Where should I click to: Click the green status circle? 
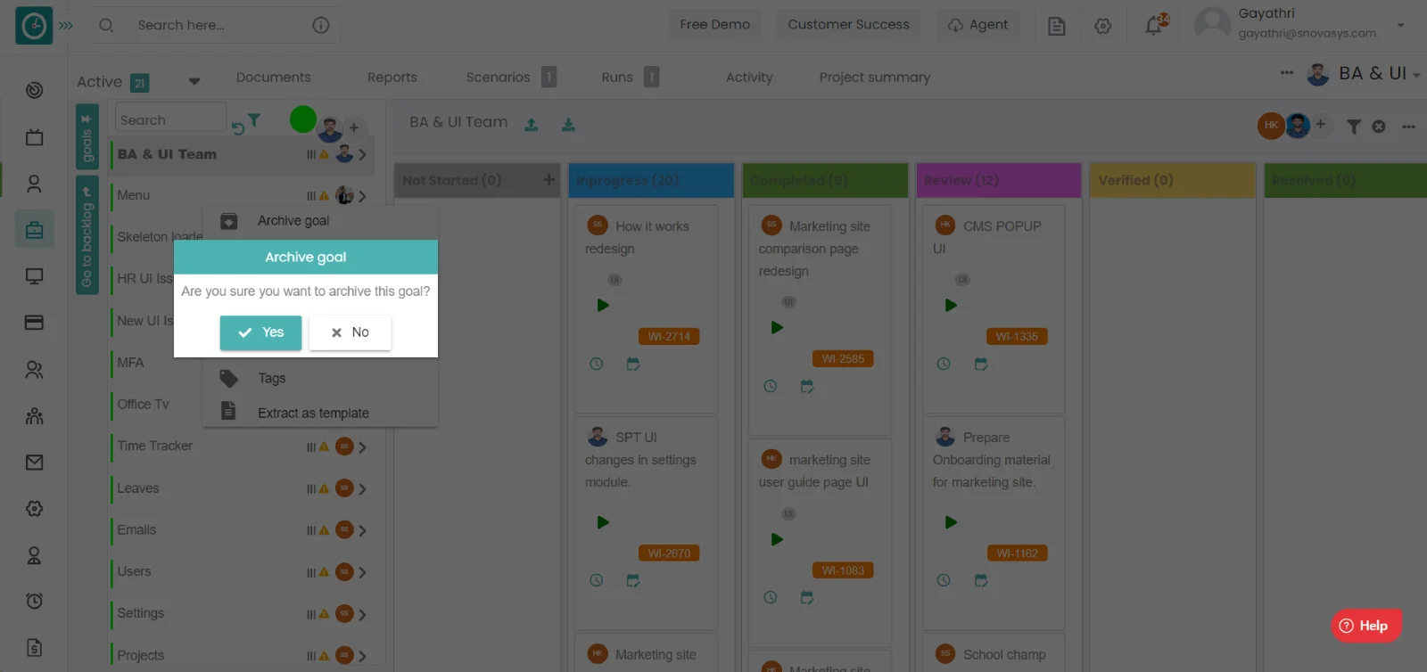pyautogui.click(x=303, y=119)
